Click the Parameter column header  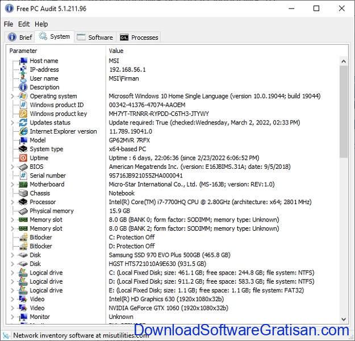pyautogui.click(x=56, y=51)
